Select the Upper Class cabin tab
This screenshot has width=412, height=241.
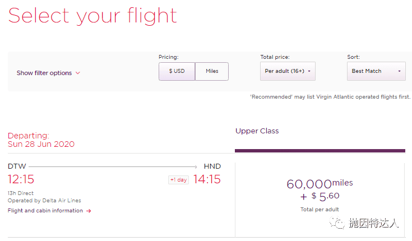(x=257, y=131)
